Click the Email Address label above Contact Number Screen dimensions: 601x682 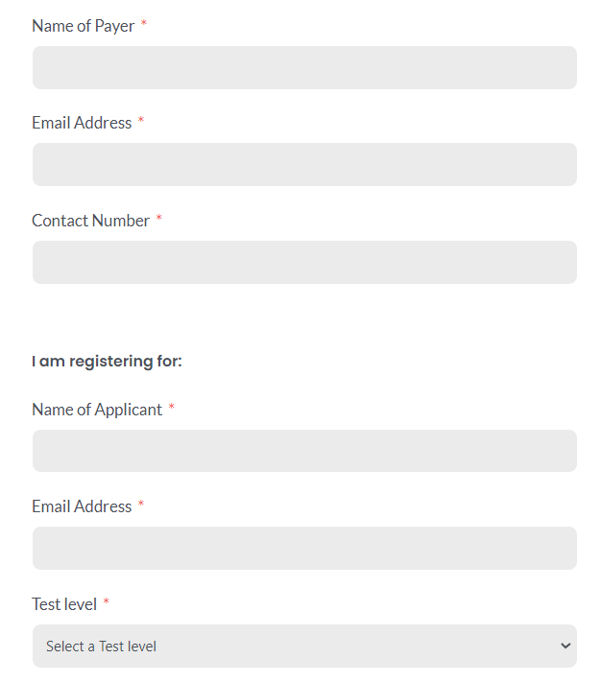(x=82, y=123)
